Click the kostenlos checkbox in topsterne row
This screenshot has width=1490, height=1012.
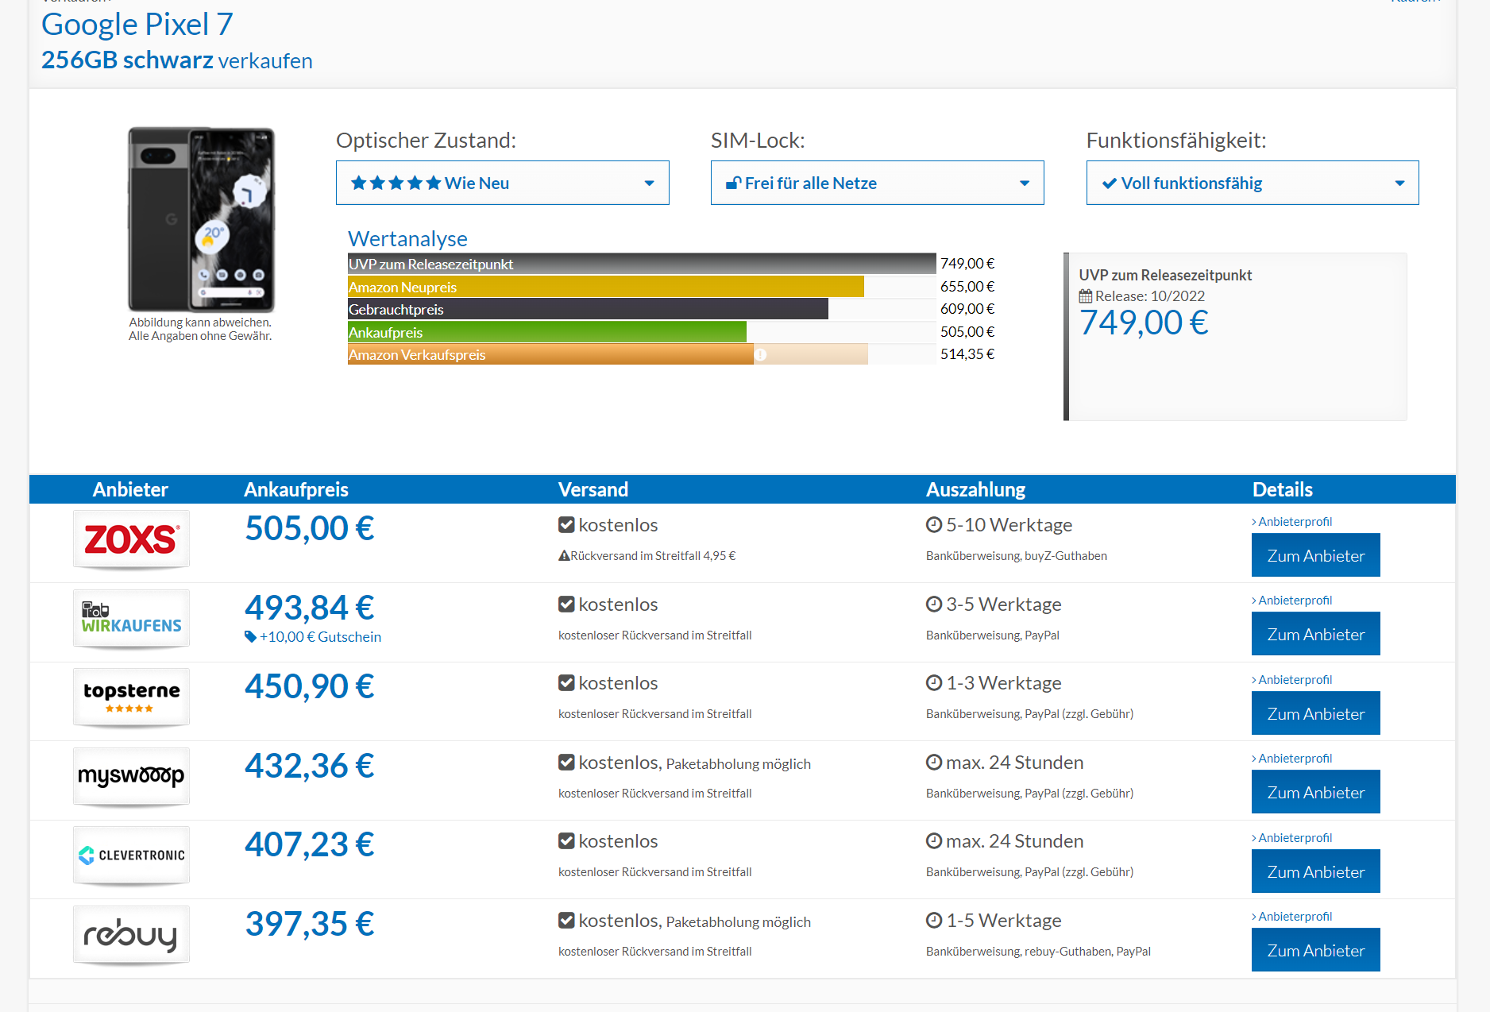point(566,683)
